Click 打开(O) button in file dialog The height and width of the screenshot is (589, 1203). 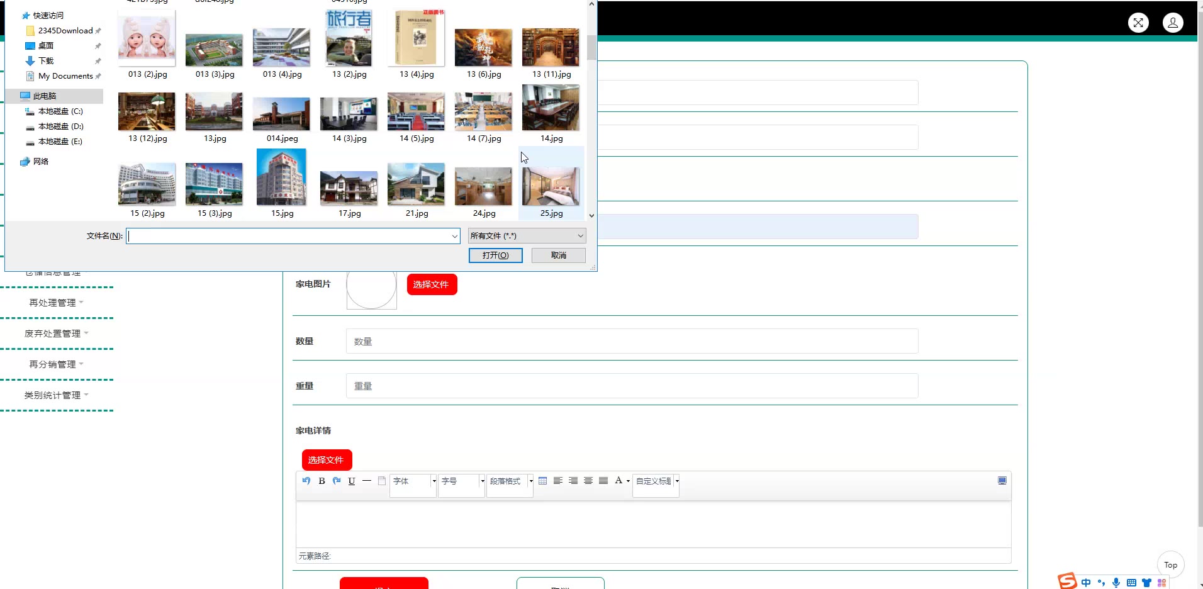pos(495,255)
